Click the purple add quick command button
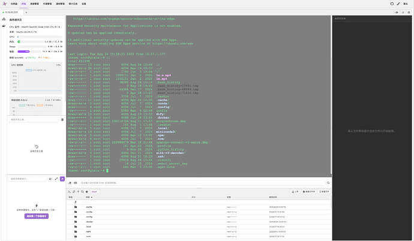 (x=37, y=216)
